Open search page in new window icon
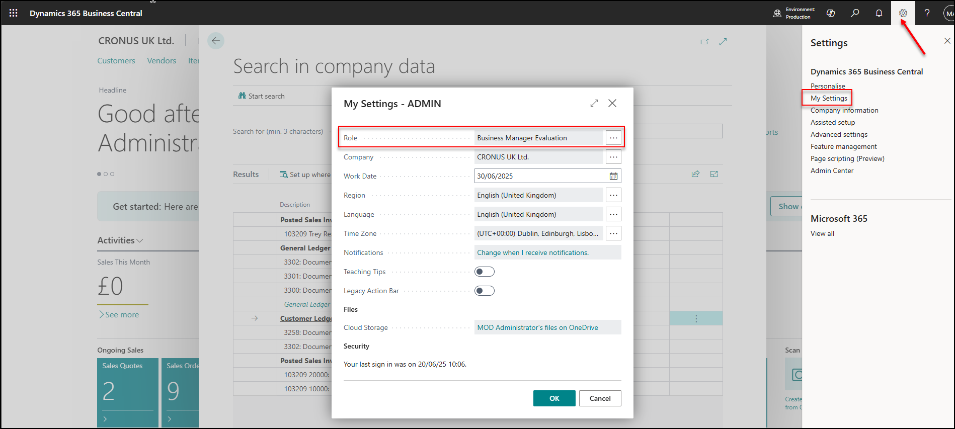This screenshot has height=429, width=955. tap(704, 42)
